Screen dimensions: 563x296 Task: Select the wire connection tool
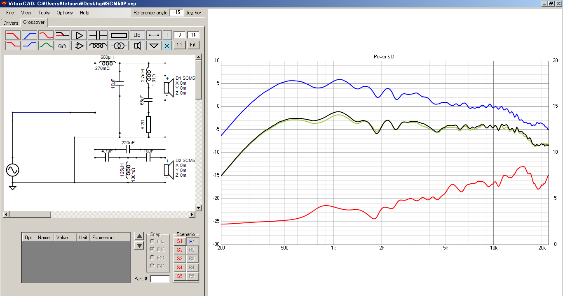(154, 35)
